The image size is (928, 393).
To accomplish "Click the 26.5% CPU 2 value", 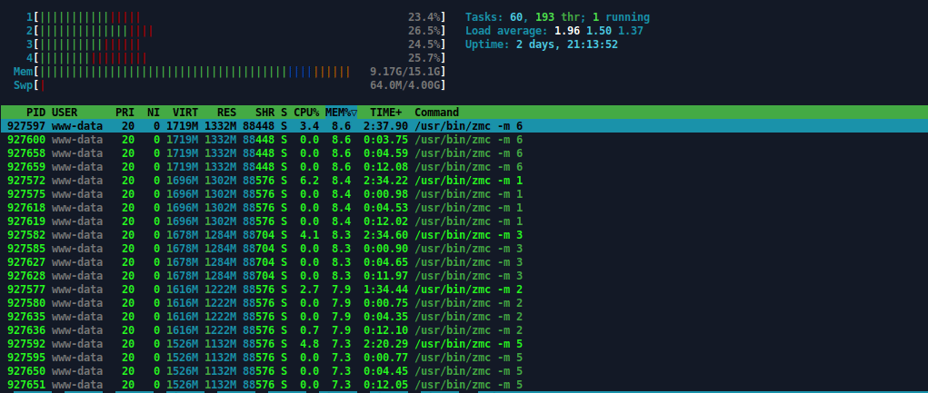I will [x=424, y=31].
